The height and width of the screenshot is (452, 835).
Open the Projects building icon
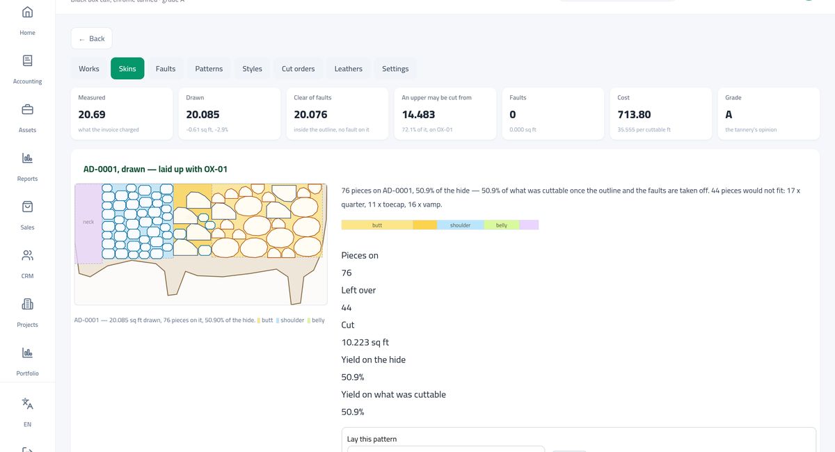[x=27, y=304]
